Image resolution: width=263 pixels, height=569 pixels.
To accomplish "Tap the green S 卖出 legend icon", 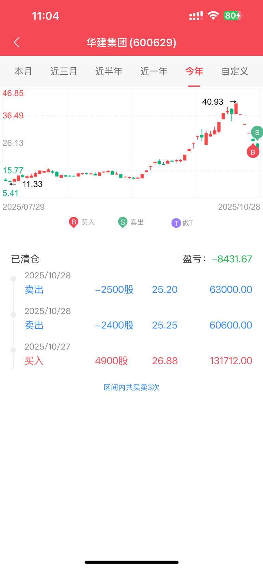I will click(x=123, y=223).
